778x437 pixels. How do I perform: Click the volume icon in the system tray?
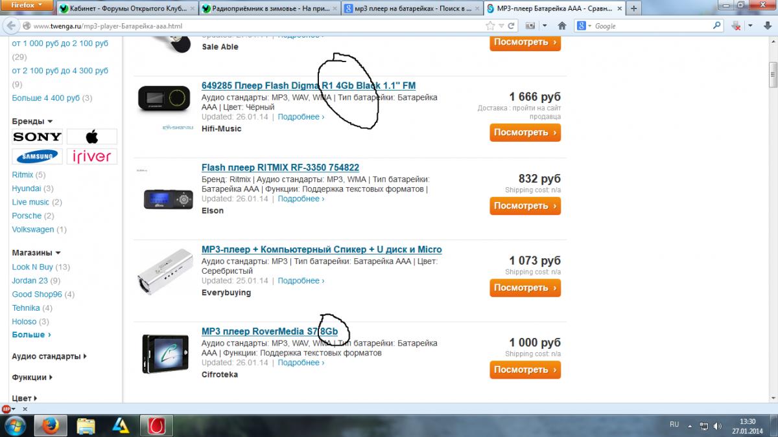(x=717, y=425)
